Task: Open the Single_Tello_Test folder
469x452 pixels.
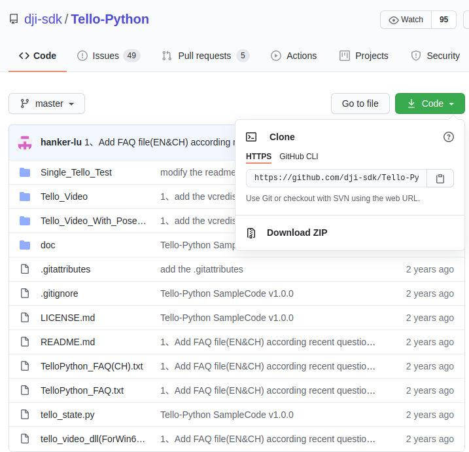Action: (x=76, y=172)
